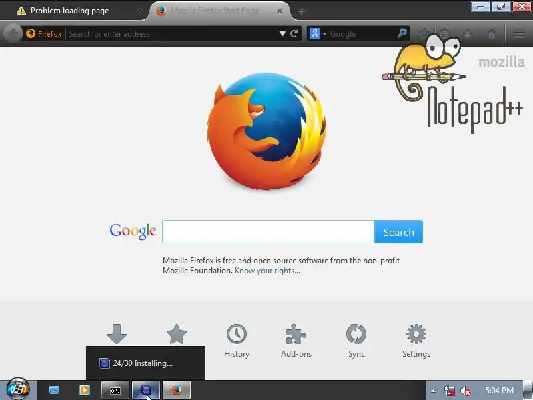Viewport: 533px width, 400px height.
Task: Open the Know your rights link
Action: point(267,271)
